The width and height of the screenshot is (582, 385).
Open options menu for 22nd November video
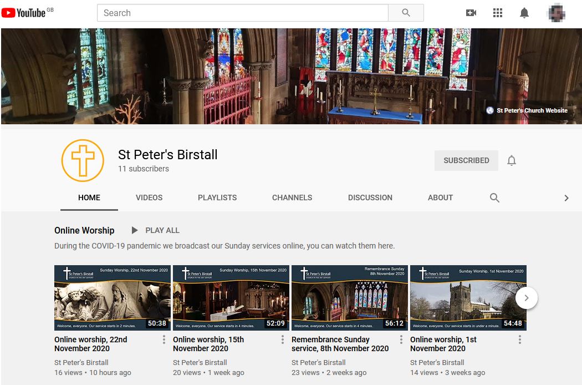coord(164,340)
